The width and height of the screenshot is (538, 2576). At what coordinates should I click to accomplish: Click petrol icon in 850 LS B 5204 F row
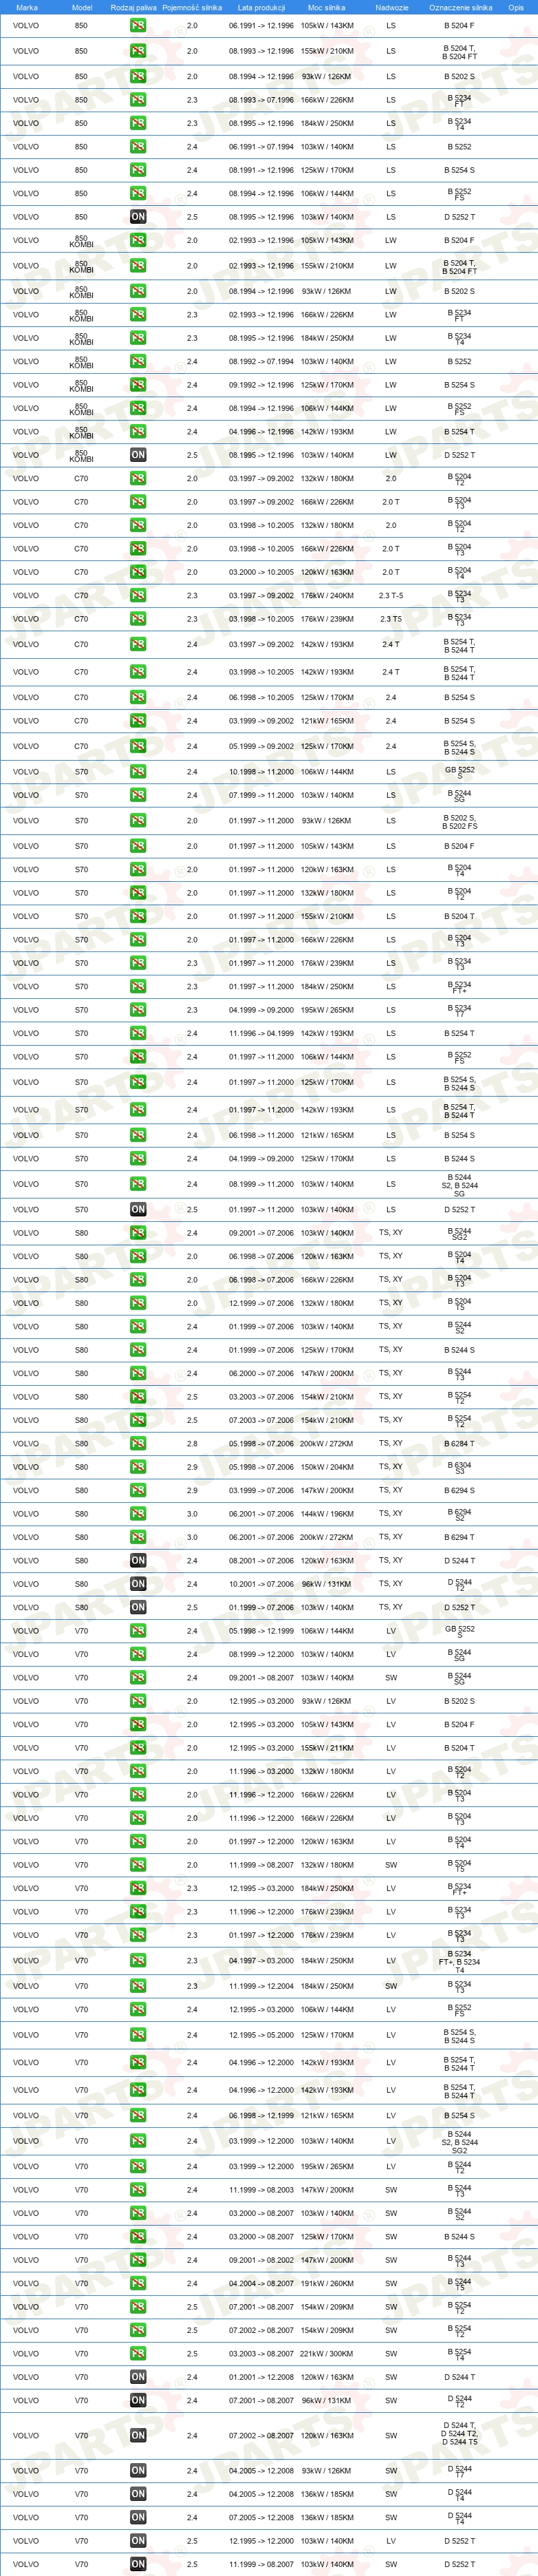pos(138,26)
